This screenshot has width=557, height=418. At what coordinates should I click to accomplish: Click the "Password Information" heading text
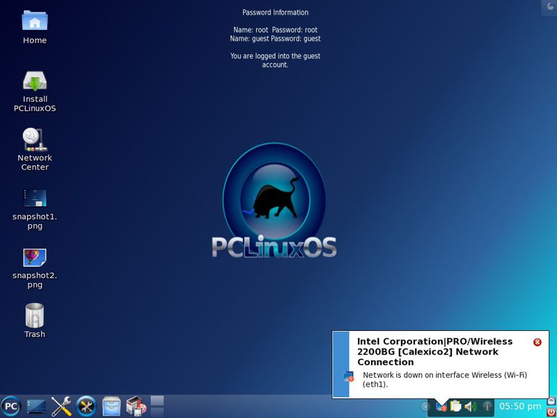point(275,13)
